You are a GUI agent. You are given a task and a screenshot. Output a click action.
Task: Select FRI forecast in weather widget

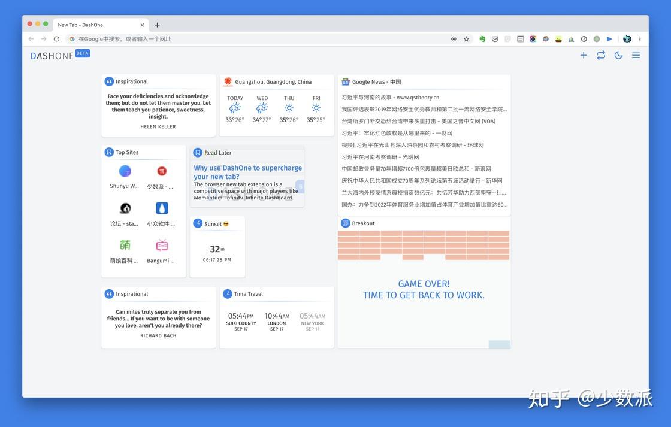tap(316, 110)
